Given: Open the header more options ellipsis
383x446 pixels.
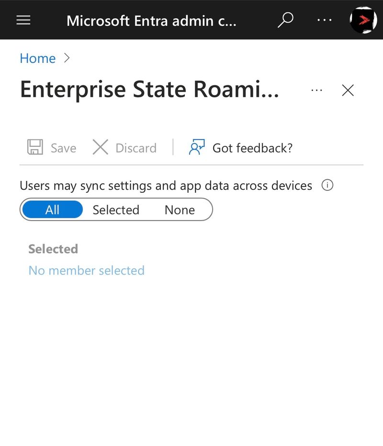Looking at the screenshot, I should tap(325, 20).
